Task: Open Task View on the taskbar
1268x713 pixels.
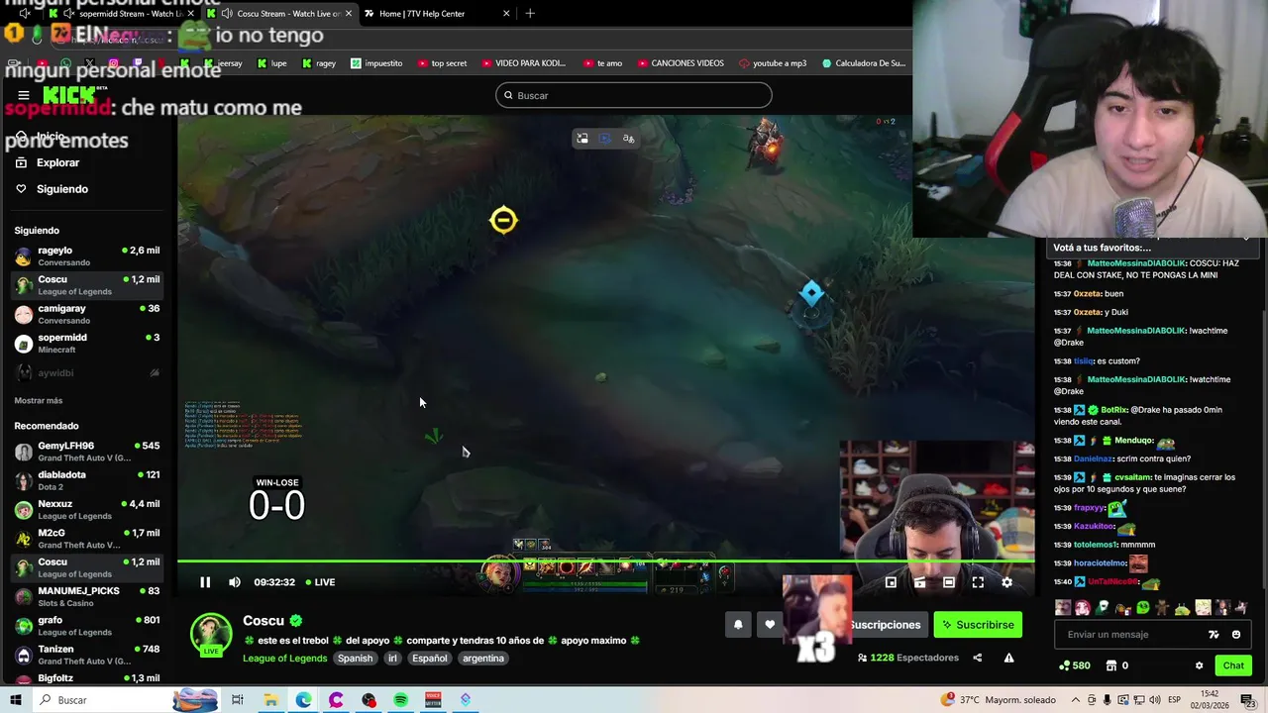Action: click(x=238, y=700)
